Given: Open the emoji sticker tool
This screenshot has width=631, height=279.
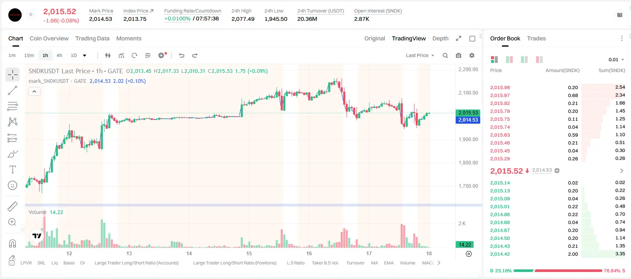Looking at the screenshot, I should (12, 185).
